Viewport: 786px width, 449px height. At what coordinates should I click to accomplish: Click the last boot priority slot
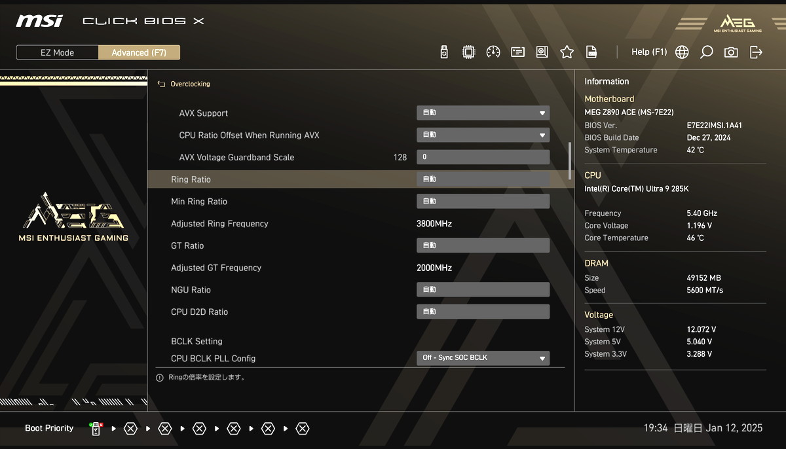[x=302, y=429]
